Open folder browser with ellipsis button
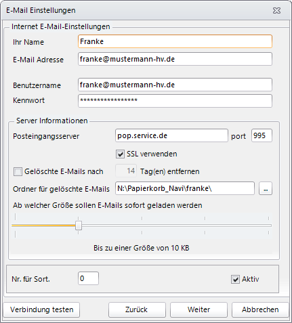 (266, 188)
